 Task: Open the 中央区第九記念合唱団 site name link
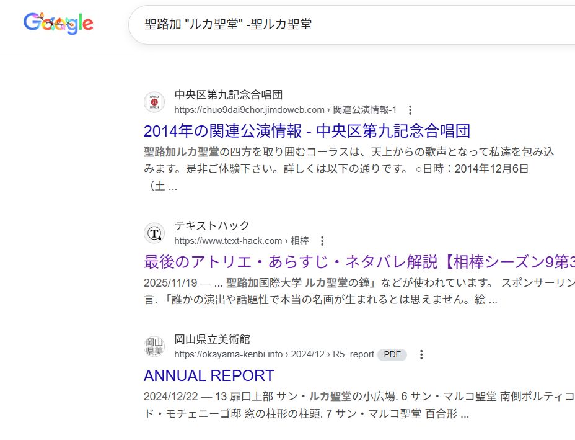point(228,95)
